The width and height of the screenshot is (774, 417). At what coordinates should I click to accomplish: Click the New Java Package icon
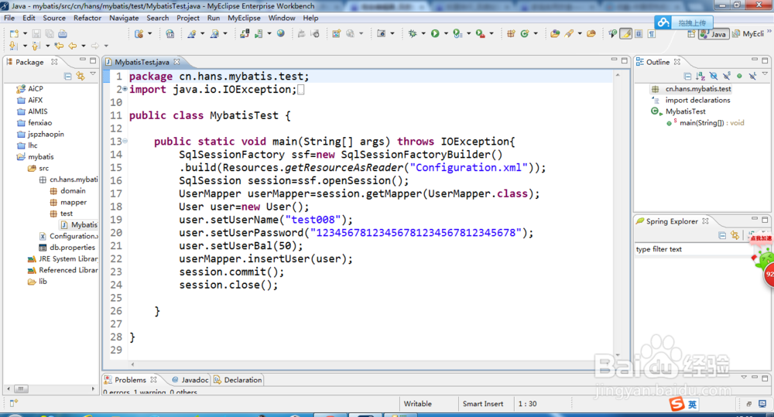pos(511,33)
